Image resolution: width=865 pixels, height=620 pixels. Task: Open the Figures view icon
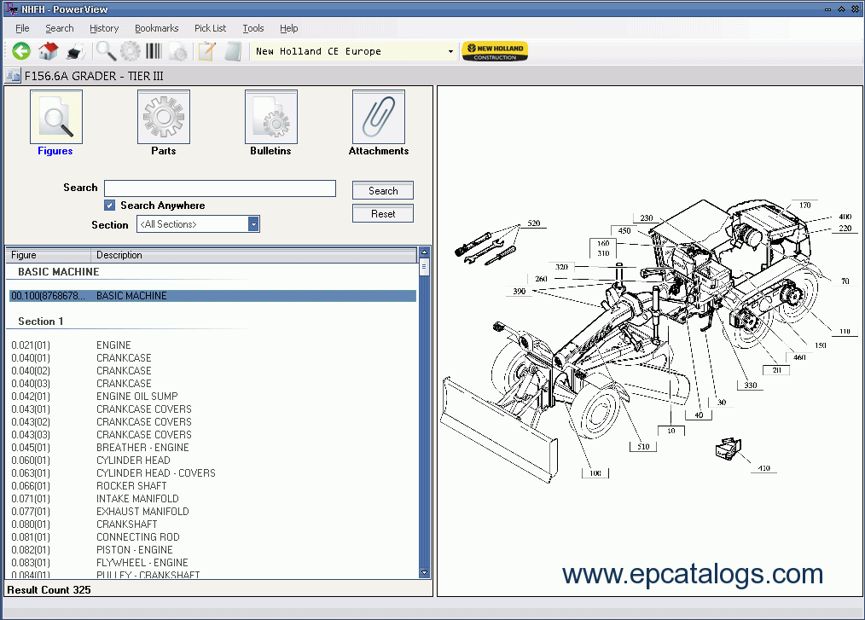tap(55, 117)
